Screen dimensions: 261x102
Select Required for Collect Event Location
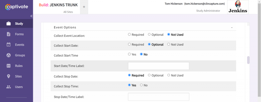tap(129, 35)
